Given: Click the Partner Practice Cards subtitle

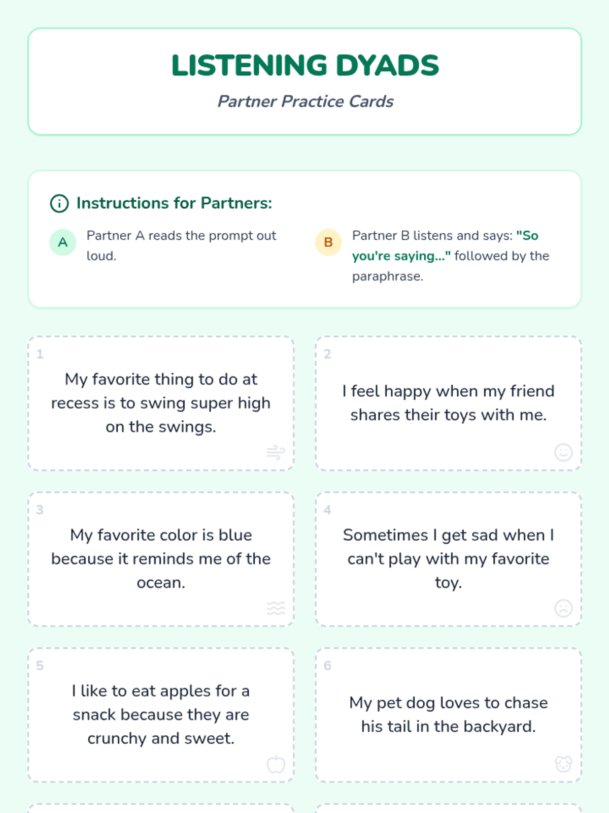Looking at the screenshot, I should click(x=305, y=102).
